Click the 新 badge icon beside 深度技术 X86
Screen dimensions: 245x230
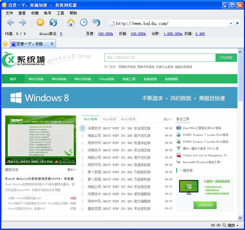pos(82,128)
